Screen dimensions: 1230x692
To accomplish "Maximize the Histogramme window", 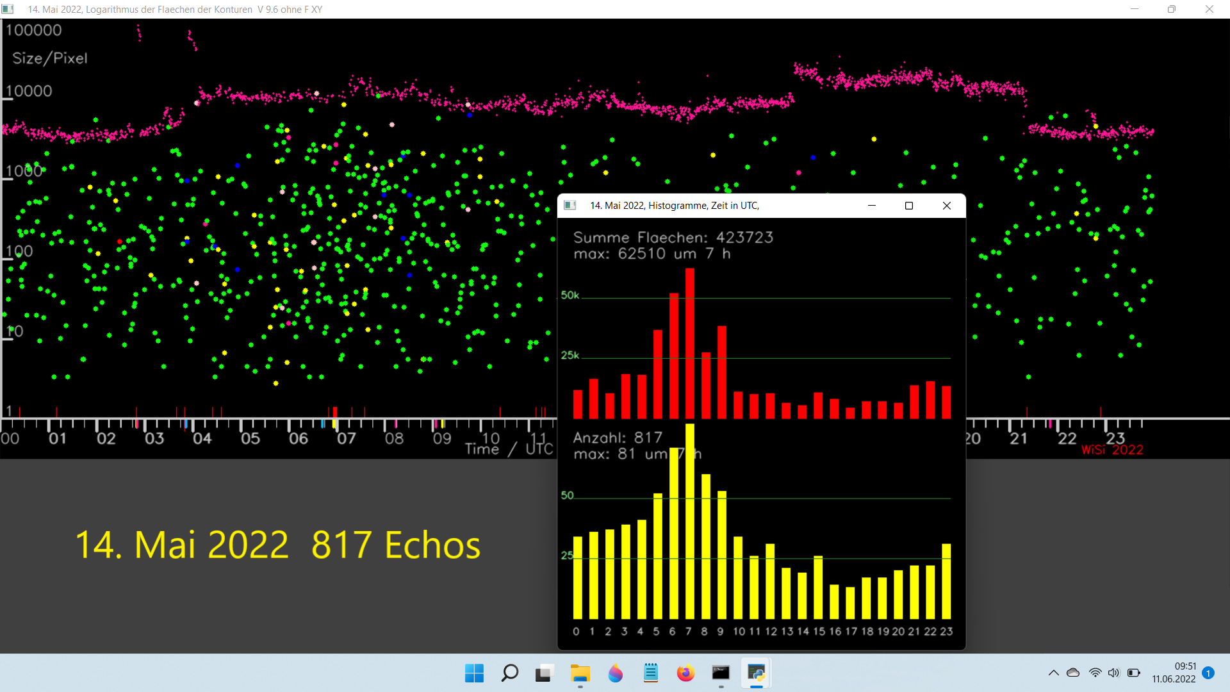I will coord(908,206).
